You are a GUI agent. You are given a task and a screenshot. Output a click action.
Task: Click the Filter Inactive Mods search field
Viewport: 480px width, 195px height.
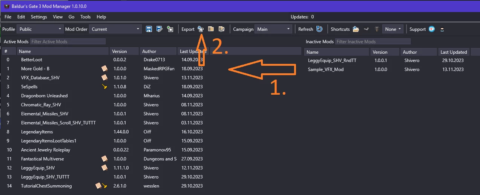[373, 41]
